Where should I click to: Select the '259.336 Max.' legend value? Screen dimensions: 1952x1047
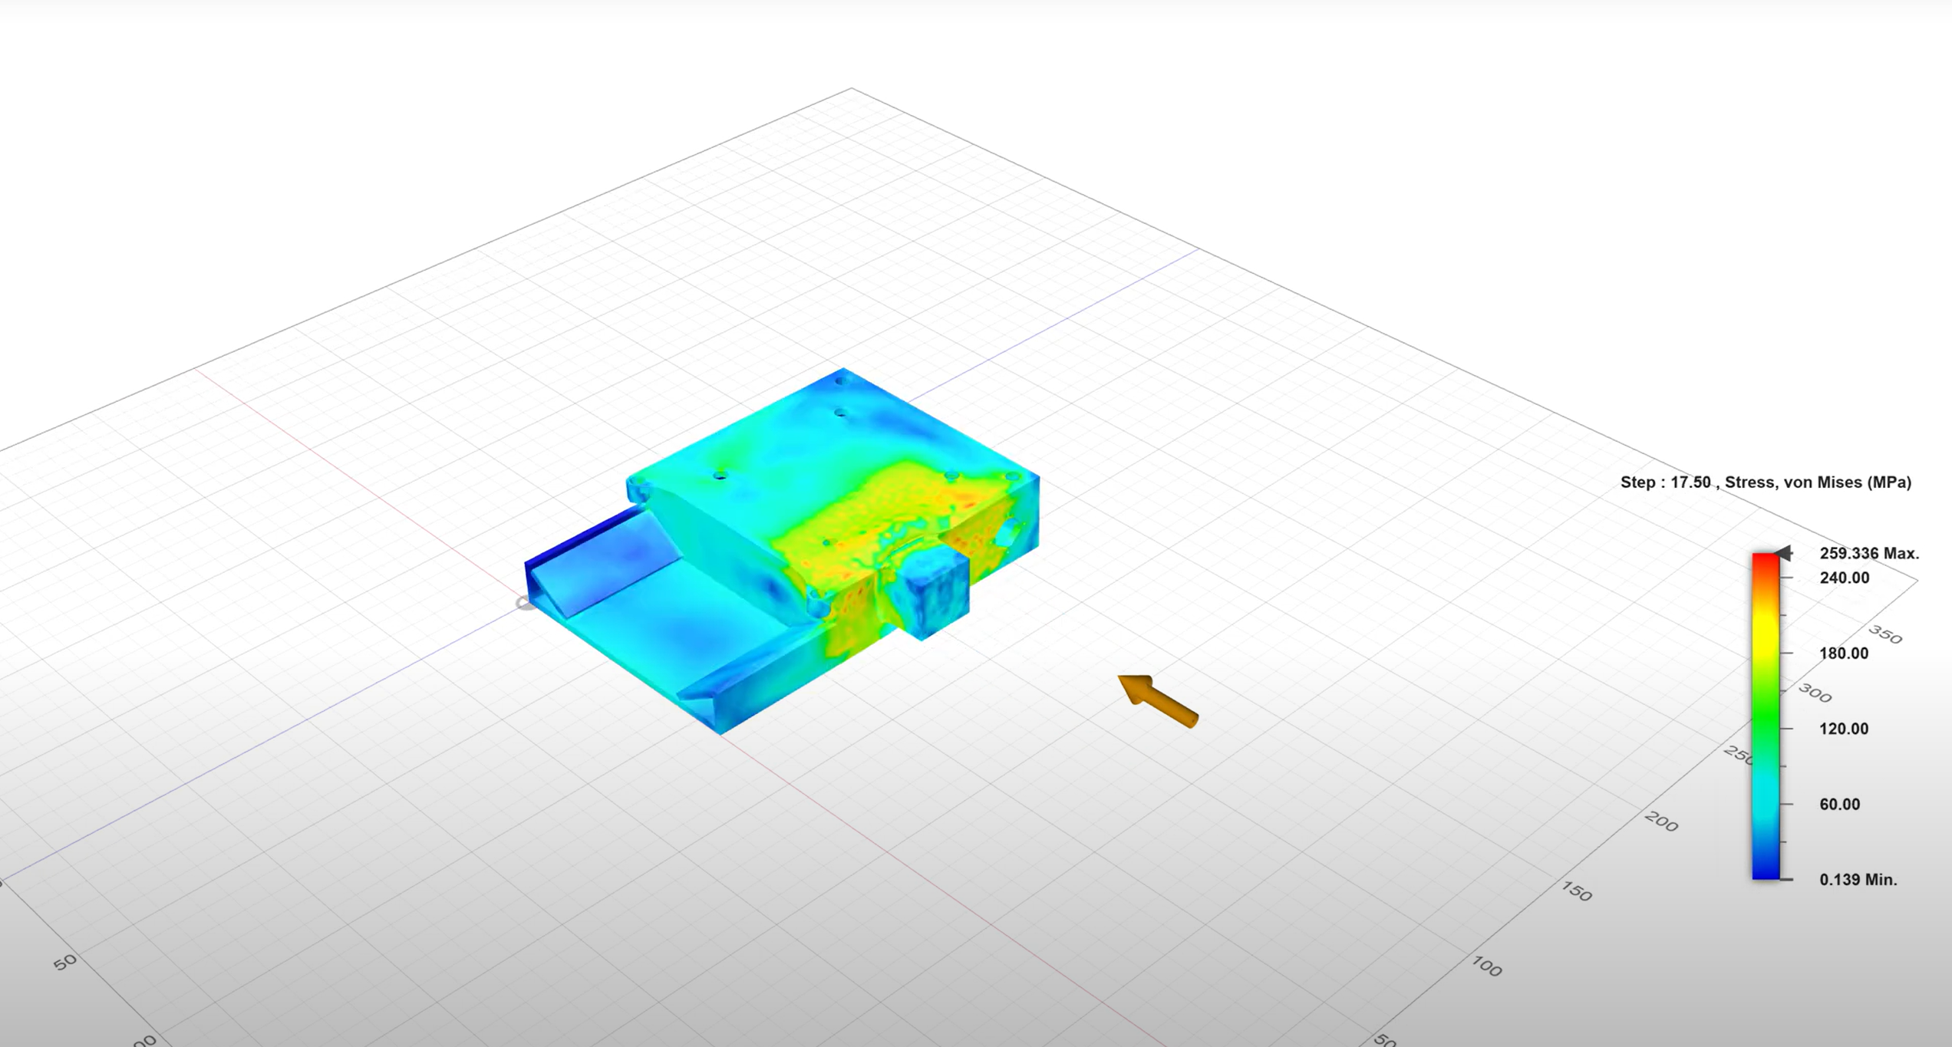point(1869,553)
